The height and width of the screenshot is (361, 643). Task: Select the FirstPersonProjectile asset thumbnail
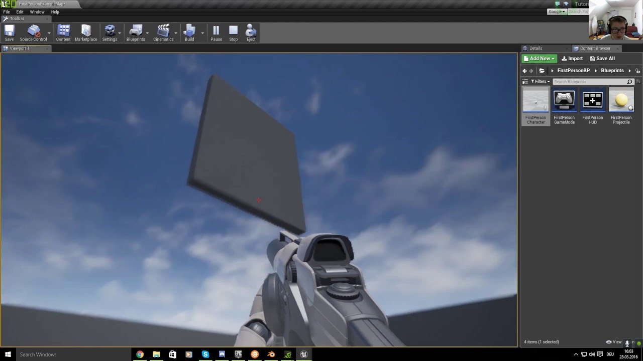click(x=621, y=99)
